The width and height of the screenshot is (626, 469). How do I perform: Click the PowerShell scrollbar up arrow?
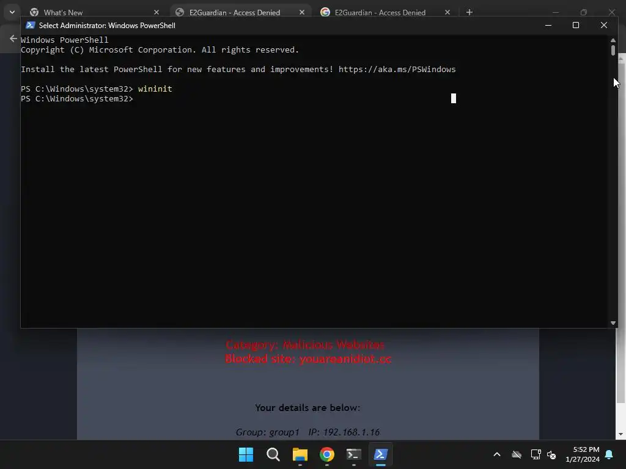613,40
